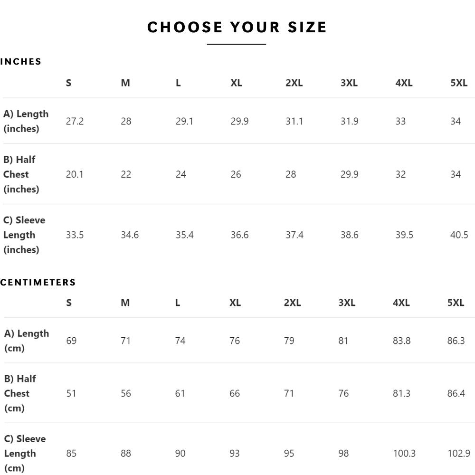Click the 83.8 length value for 4XL
Screen dimensions: 475x475
click(401, 341)
